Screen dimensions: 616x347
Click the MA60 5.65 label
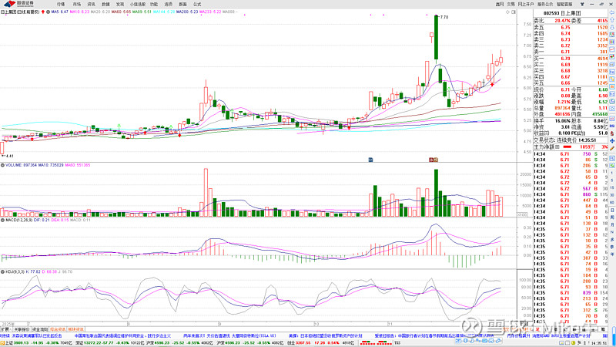[121, 12]
